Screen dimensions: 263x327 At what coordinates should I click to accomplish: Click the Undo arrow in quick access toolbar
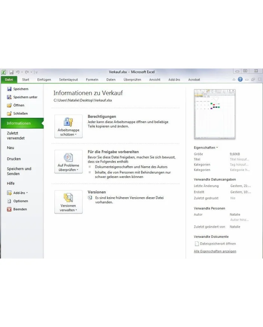pyautogui.click(x=18, y=72)
